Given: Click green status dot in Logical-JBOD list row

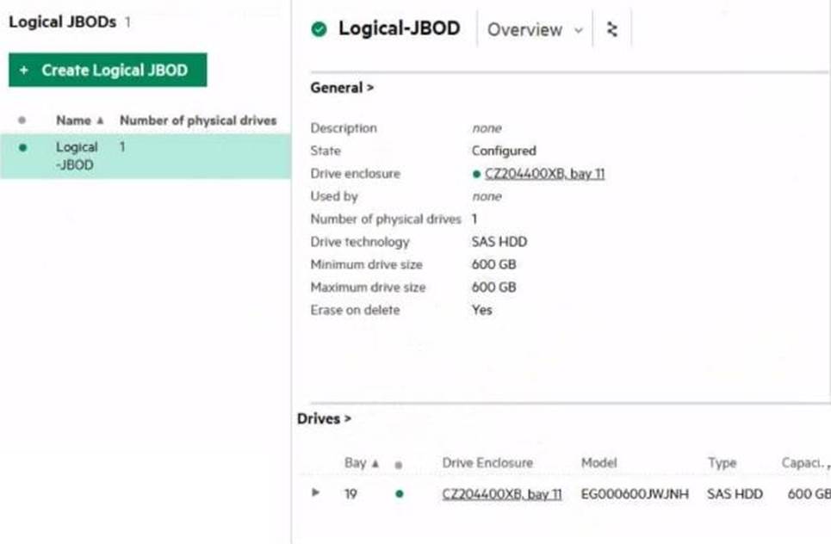Looking at the screenshot, I should tap(22, 147).
